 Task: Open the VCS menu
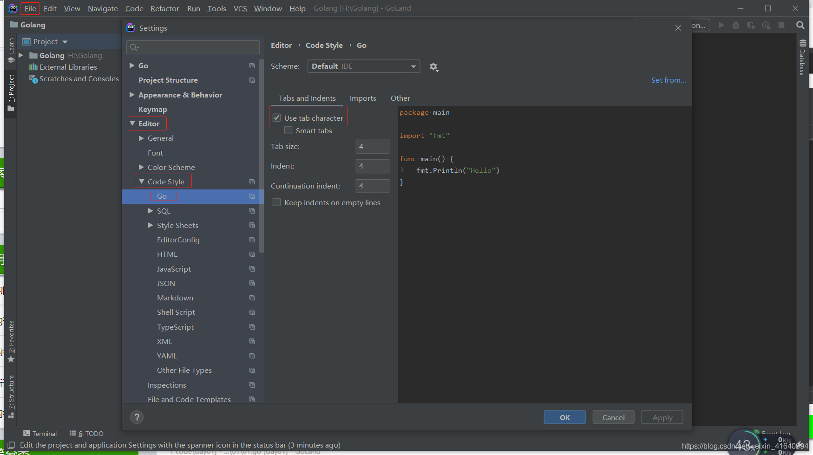(x=240, y=8)
